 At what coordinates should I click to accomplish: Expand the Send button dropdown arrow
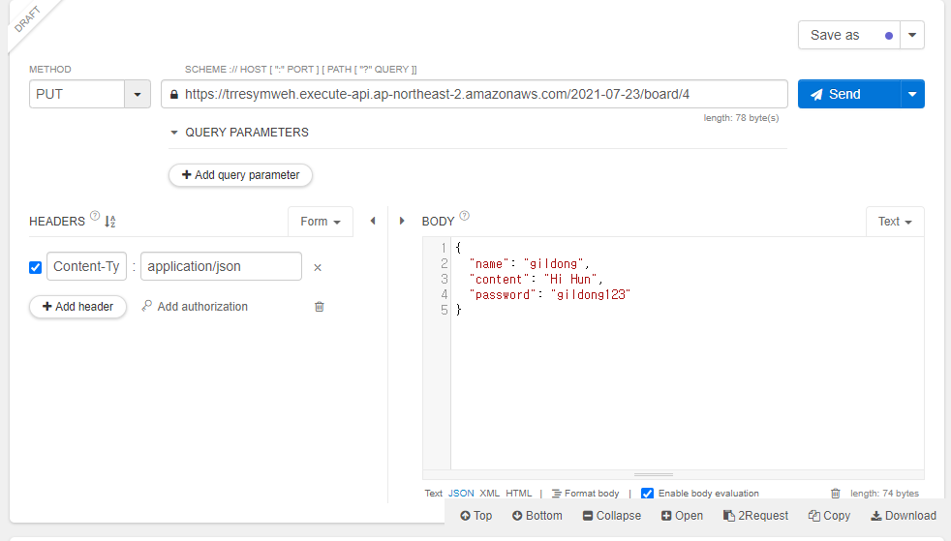(911, 94)
